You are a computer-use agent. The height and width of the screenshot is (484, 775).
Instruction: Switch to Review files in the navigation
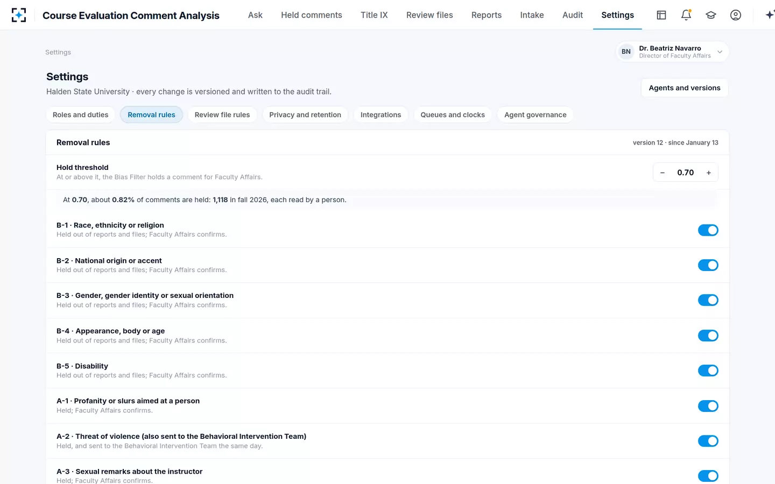tap(429, 15)
